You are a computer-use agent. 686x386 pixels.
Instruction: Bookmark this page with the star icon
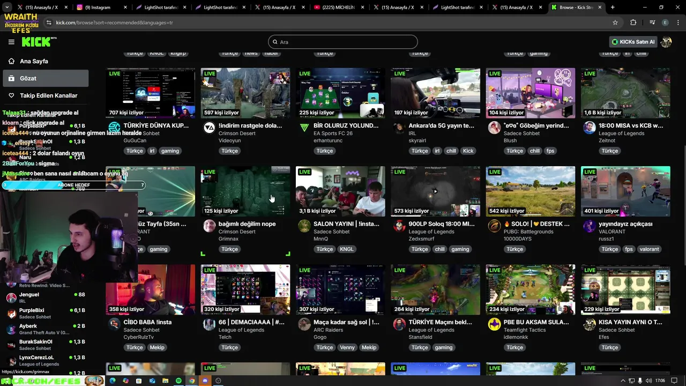[x=615, y=23]
